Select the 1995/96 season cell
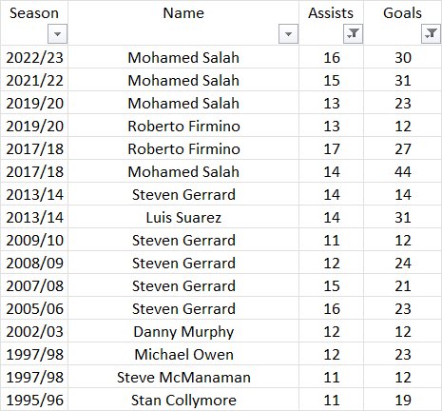 point(34,400)
